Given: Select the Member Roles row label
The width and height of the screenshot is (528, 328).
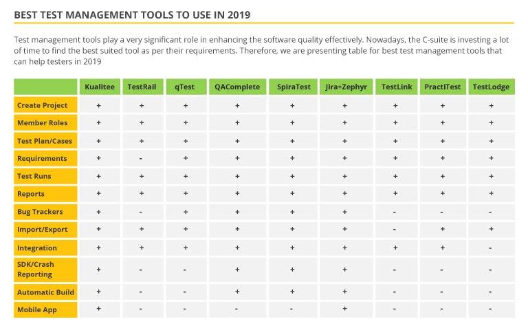Looking at the screenshot, I should (x=45, y=122).
